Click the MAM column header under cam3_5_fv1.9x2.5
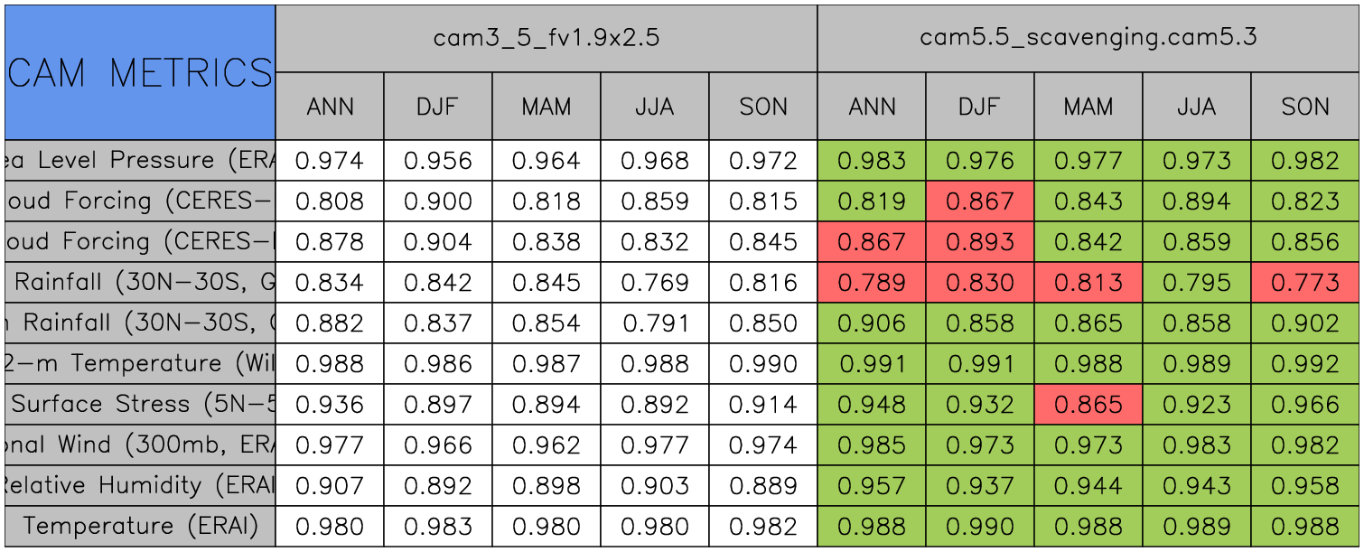The image size is (1364, 552). pyautogui.click(x=546, y=107)
